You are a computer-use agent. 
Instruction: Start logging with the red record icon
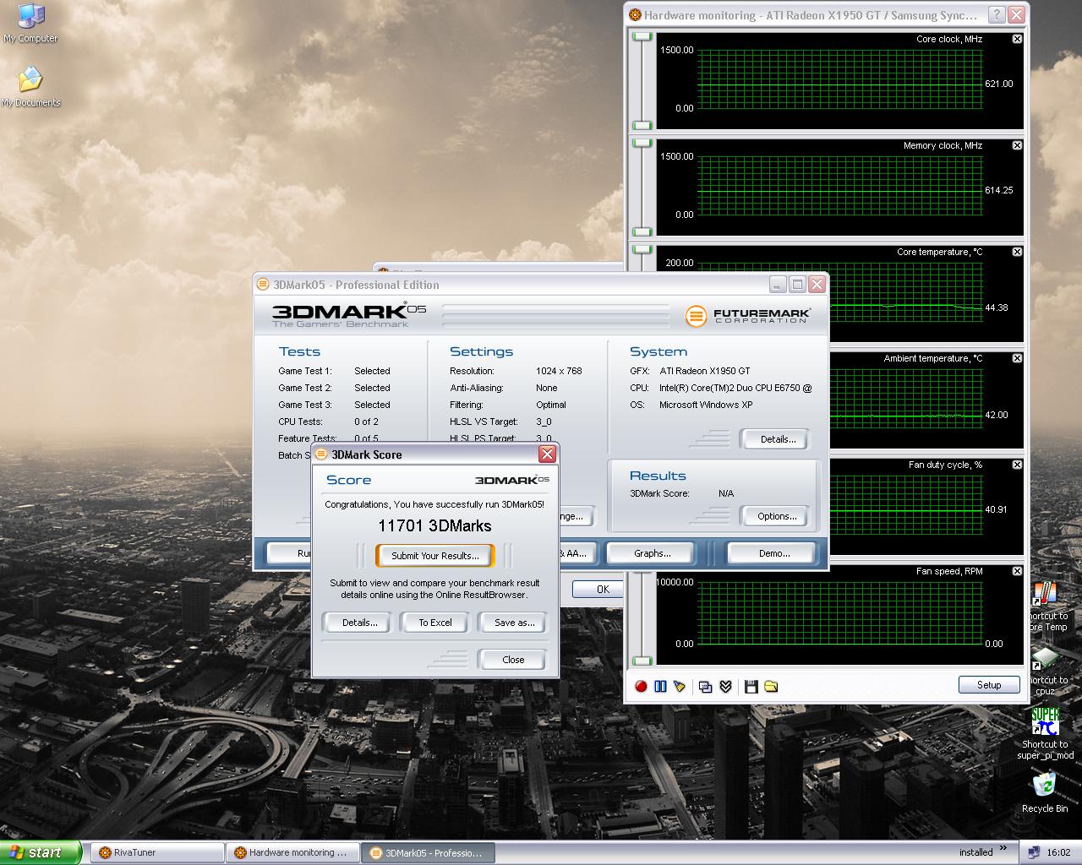(x=641, y=686)
